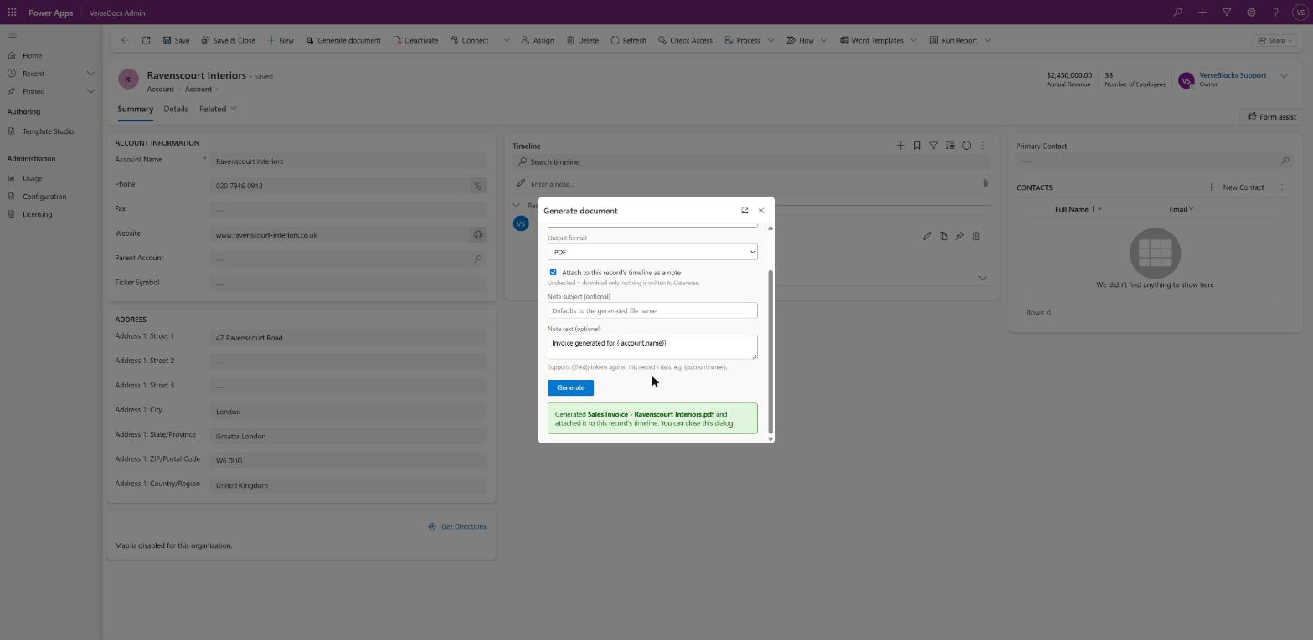This screenshot has height=640, width=1313.
Task: Open the Flow dropdown menu
Action: (x=806, y=40)
